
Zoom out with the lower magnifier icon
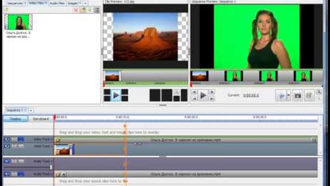[x=319, y=99]
